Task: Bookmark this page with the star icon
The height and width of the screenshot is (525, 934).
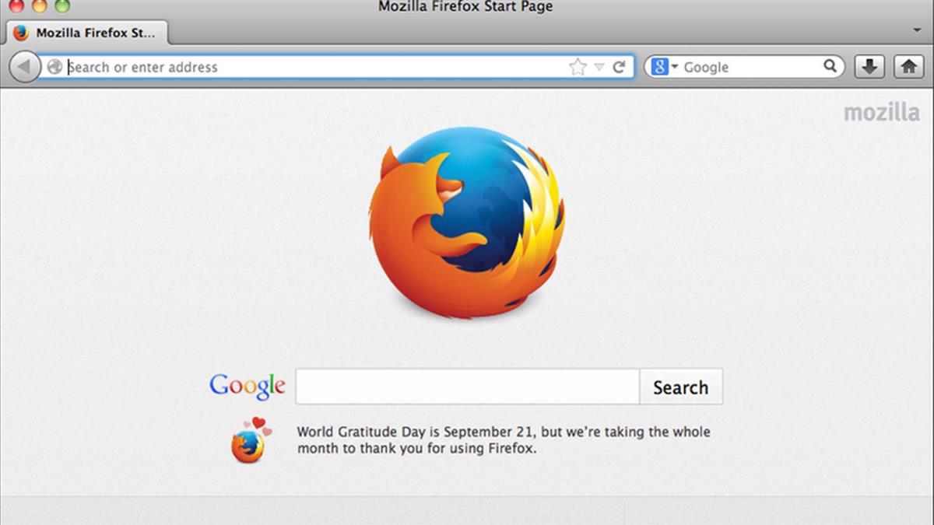Action: click(577, 67)
